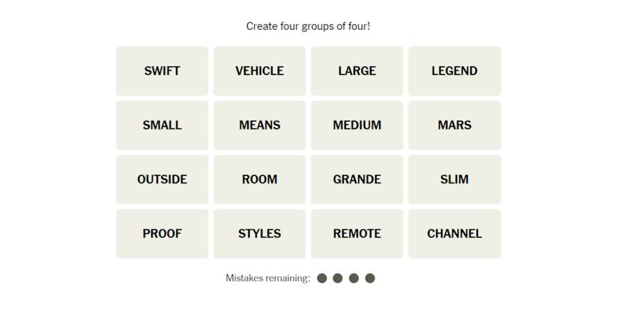Click the ROOM tile
The height and width of the screenshot is (309, 618).
coord(259,180)
